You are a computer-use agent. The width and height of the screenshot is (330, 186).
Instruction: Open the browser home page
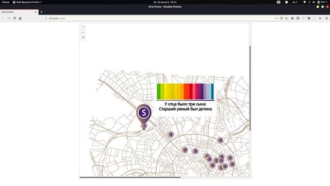[x=20, y=19]
